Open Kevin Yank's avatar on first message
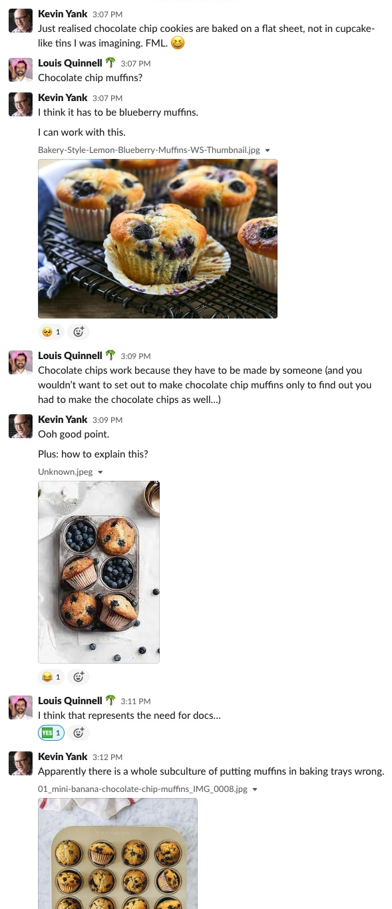Screen dimensions: 392x909 click(21, 21)
